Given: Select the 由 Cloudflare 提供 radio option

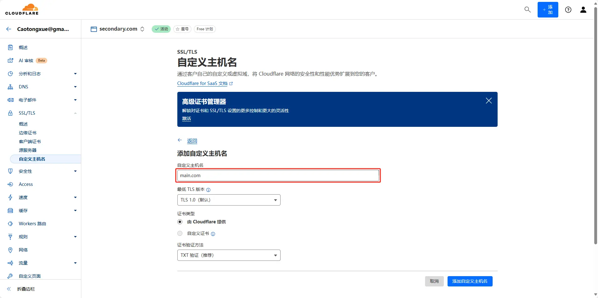Looking at the screenshot, I should (180, 222).
